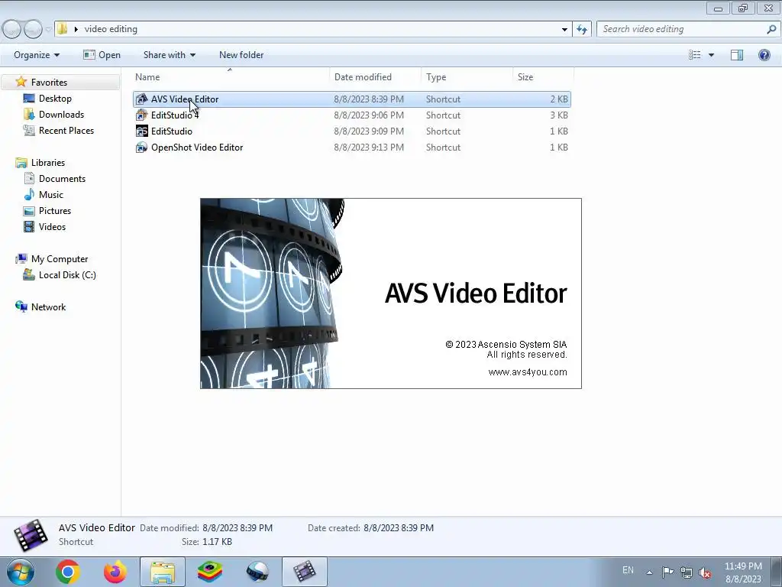This screenshot has height=587, width=782.
Task: Click the 8/8/2023 9:13 PM date cell
Action: pyautogui.click(x=369, y=148)
